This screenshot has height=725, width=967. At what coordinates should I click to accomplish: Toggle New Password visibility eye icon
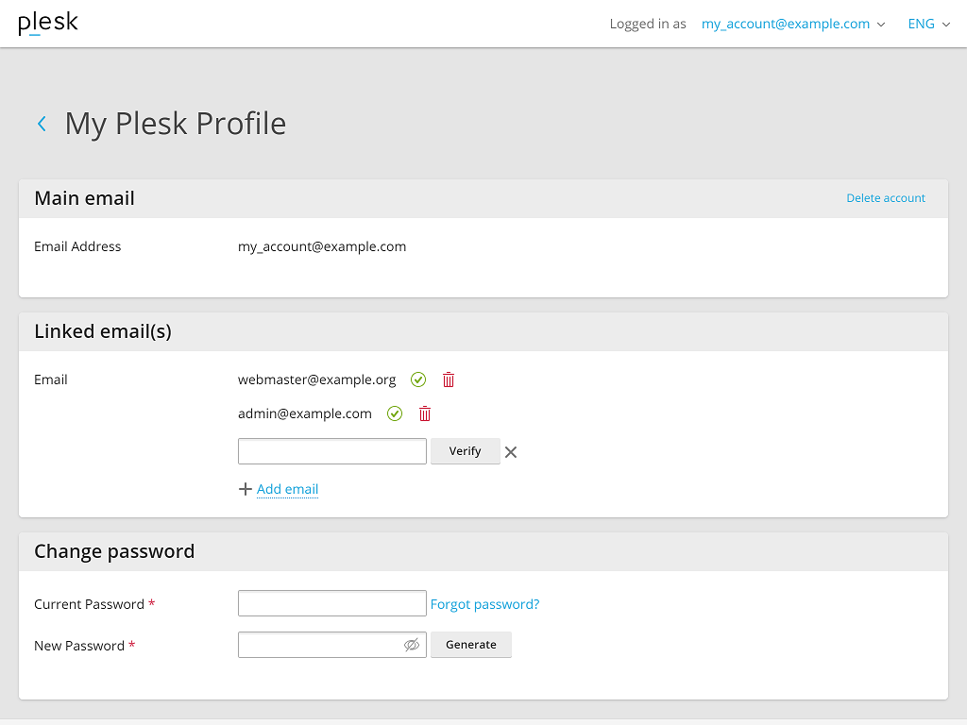[x=412, y=645]
